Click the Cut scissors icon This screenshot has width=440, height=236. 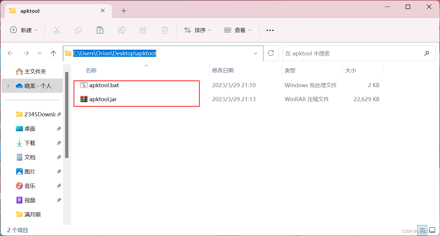click(57, 30)
